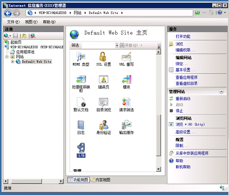Click the 联机帮助 link
The image size is (229, 195).
[x=183, y=167]
